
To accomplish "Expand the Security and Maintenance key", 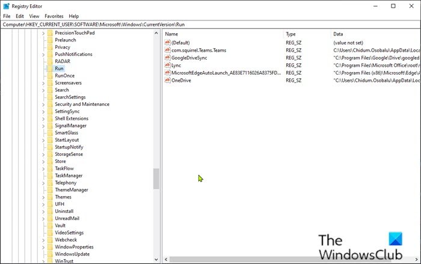I will (43, 105).
